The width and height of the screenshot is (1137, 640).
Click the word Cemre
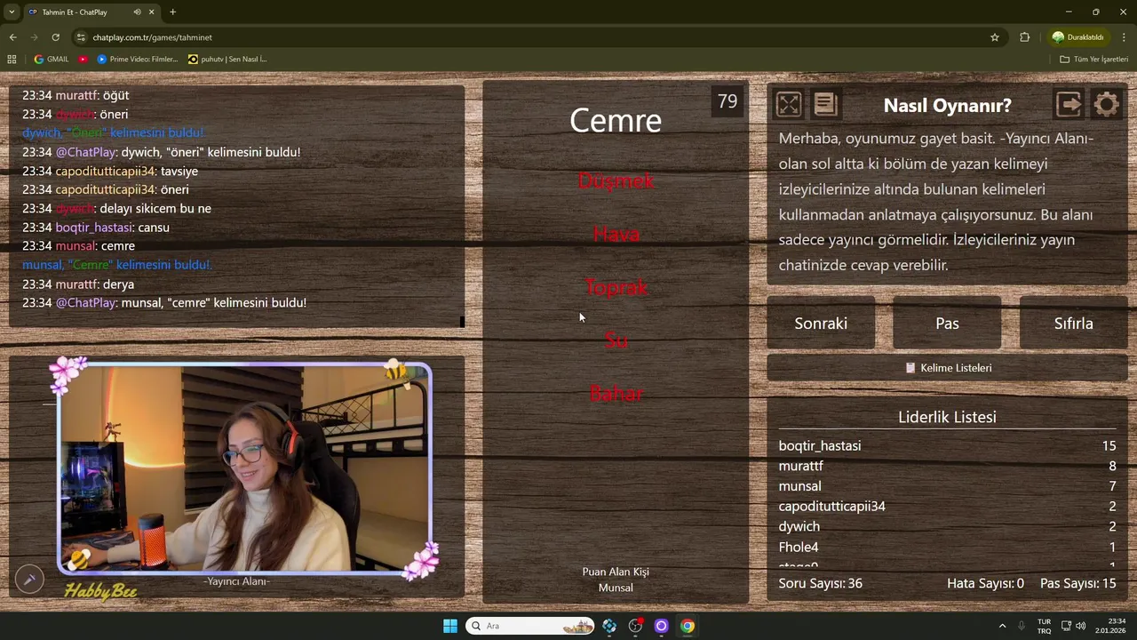(x=616, y=120)
